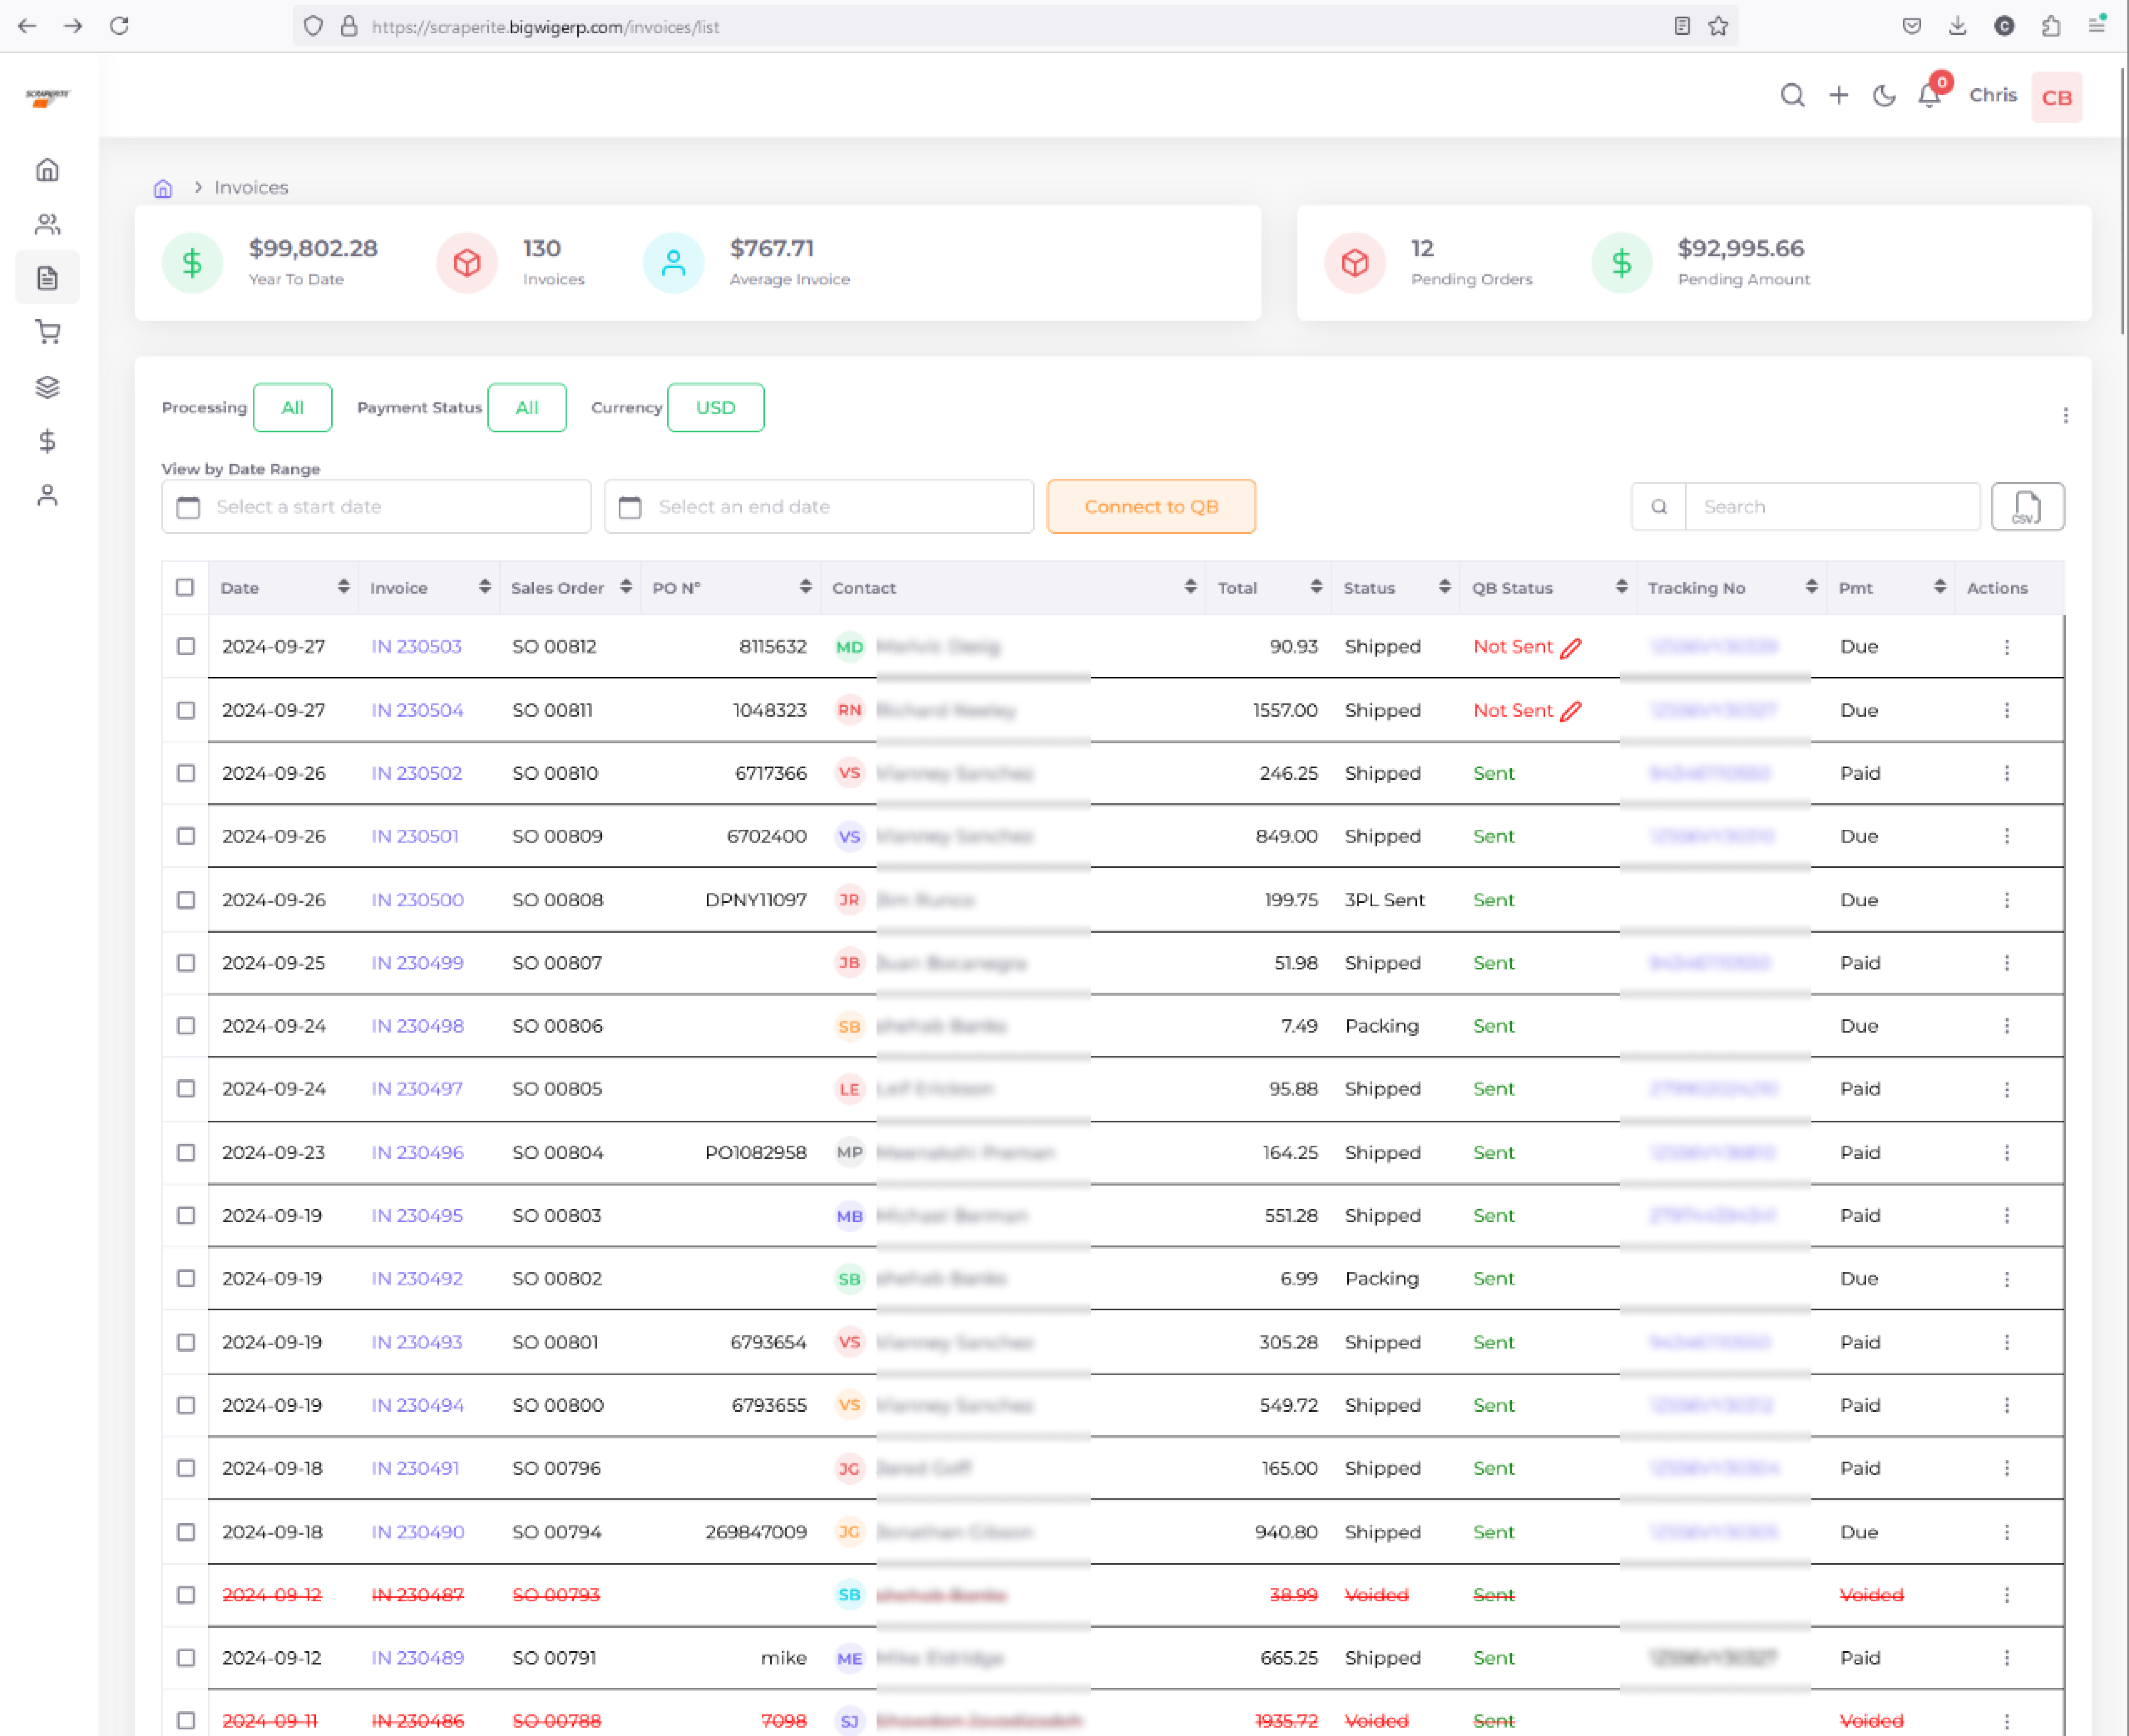Sort table by Tracking No column

click(1811, 587)
